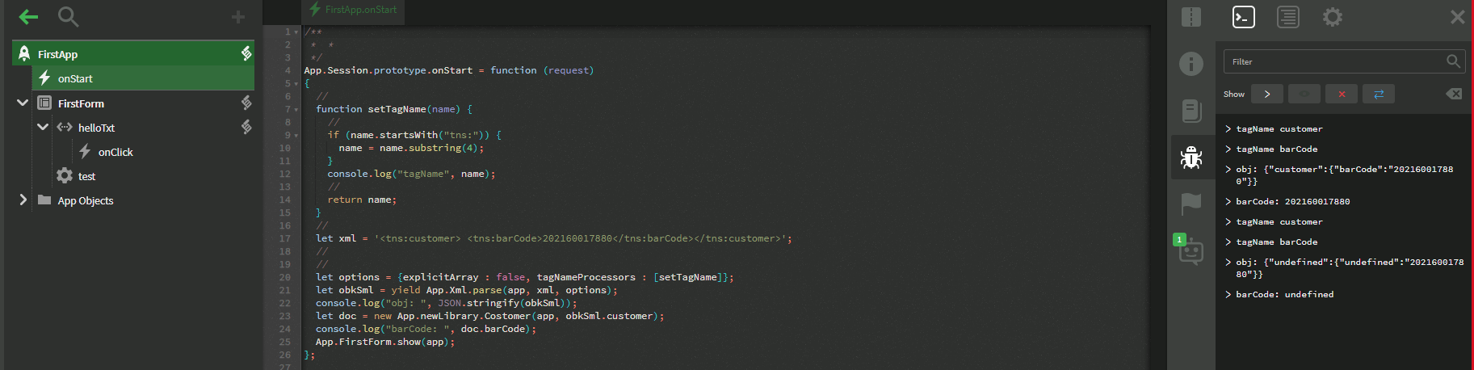Fold the function body at line 5

pos(296,84)
